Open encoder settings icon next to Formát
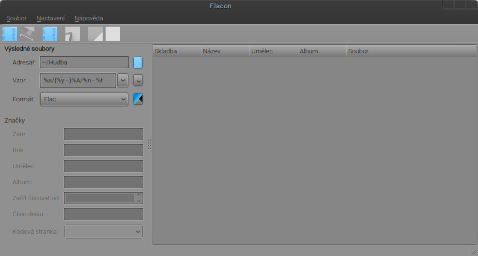 (138, 99)
